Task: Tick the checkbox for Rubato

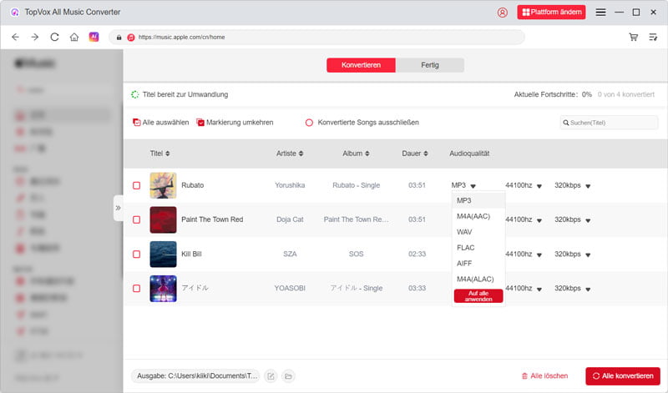Action: (x=136, y=185)
